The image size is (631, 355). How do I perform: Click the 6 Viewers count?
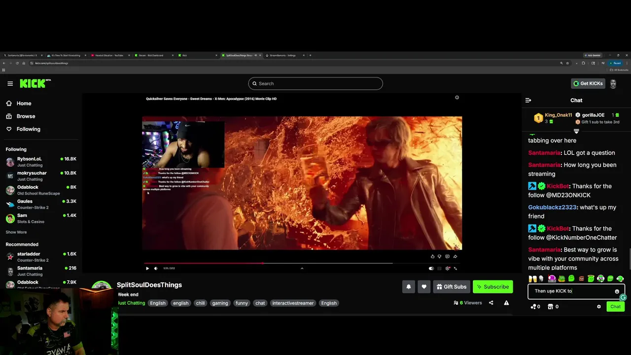[x=468, y=303]
